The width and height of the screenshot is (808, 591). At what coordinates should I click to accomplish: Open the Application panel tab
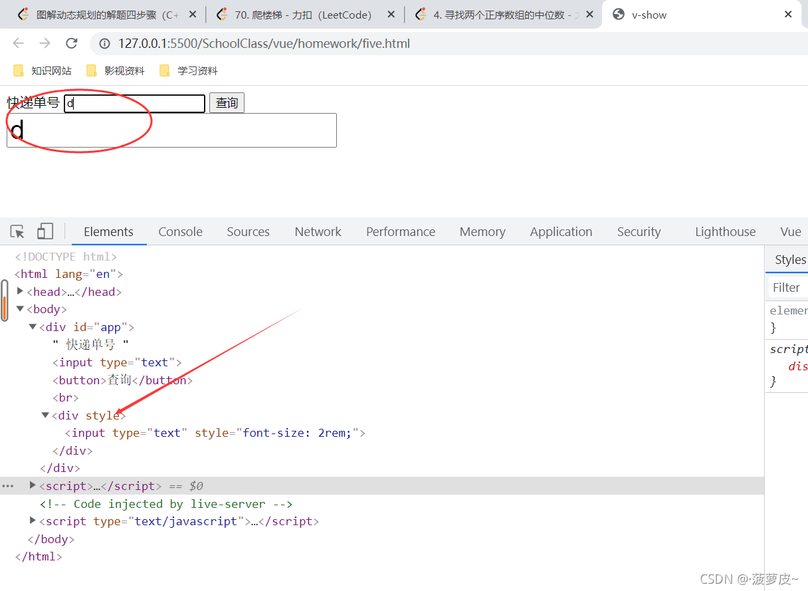pos(561,231)
